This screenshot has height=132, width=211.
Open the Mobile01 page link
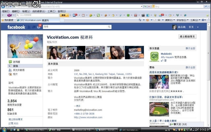166,54
